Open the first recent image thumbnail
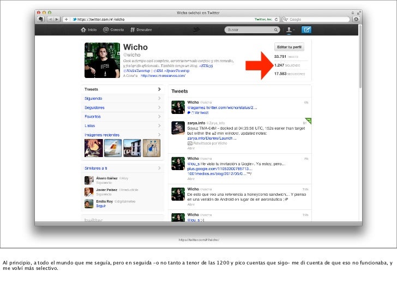This screenshot has width=397, height=283. (93, 147)
